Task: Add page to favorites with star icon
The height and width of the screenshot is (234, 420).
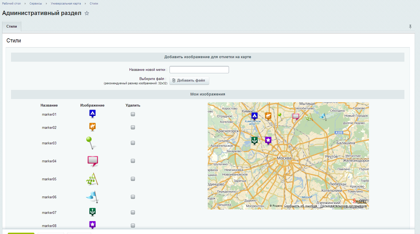Action: [87, 13]
